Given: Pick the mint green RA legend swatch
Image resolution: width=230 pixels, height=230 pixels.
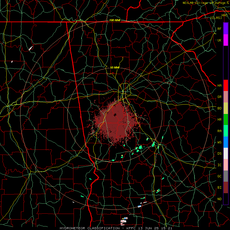Looking at the screenshot, I should 226,131.
